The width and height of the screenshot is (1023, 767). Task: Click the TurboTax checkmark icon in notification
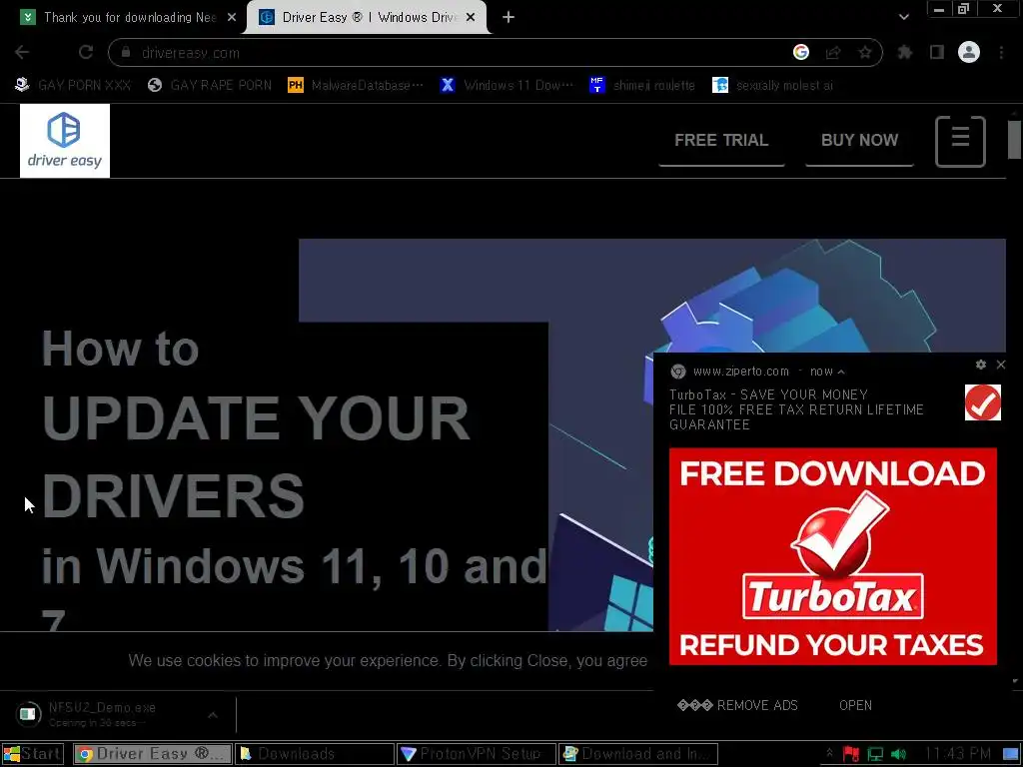pyautogui.click(x=983, y=402)
